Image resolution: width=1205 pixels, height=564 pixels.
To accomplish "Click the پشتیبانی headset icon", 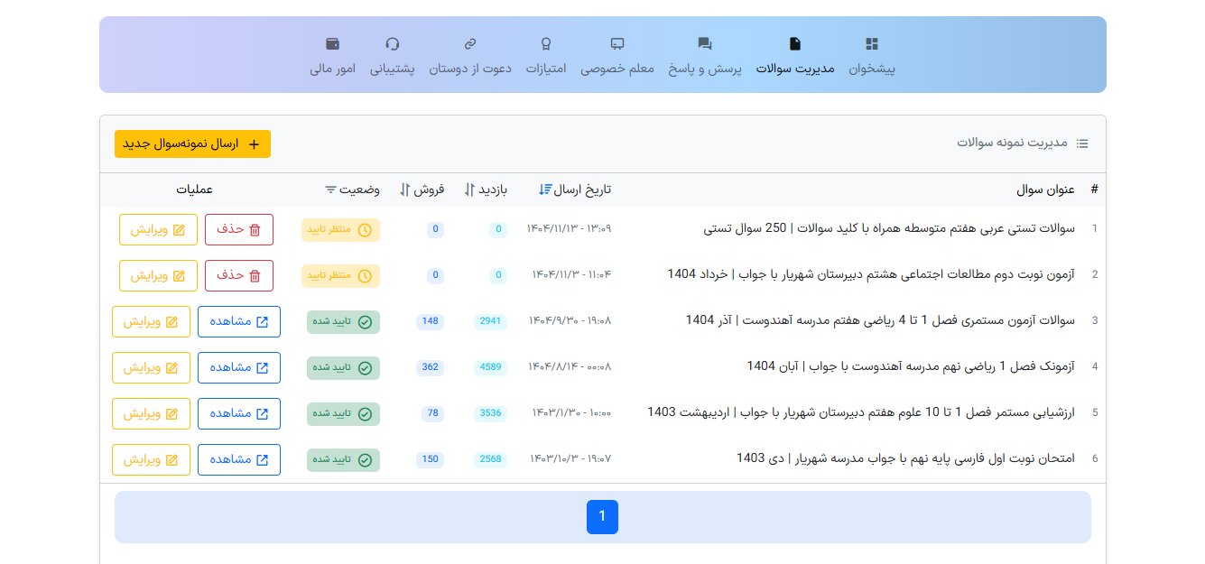I will point(392,43).
